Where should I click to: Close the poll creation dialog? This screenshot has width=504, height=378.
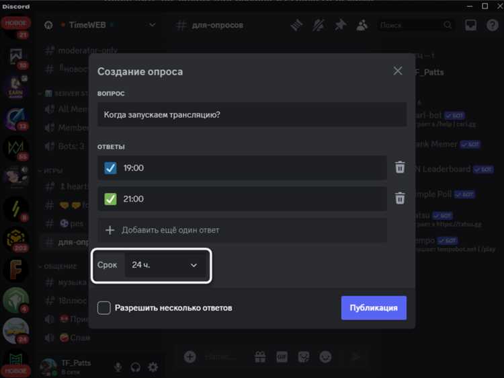click(x=398, y=71)
